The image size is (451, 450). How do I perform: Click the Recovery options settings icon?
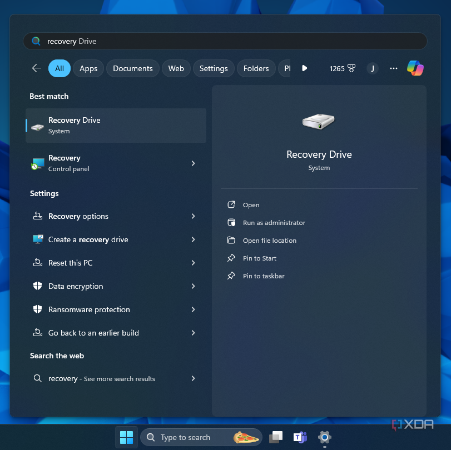coord(38,216)
